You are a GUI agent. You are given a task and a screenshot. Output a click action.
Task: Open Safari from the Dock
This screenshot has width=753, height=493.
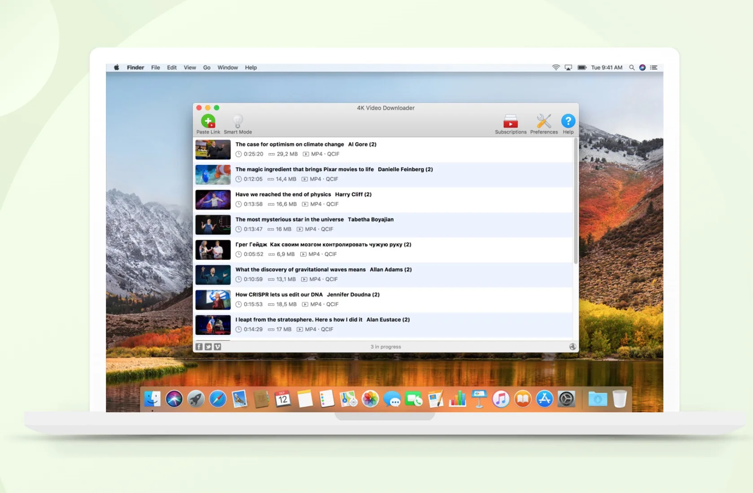click(x=218, y=398)
